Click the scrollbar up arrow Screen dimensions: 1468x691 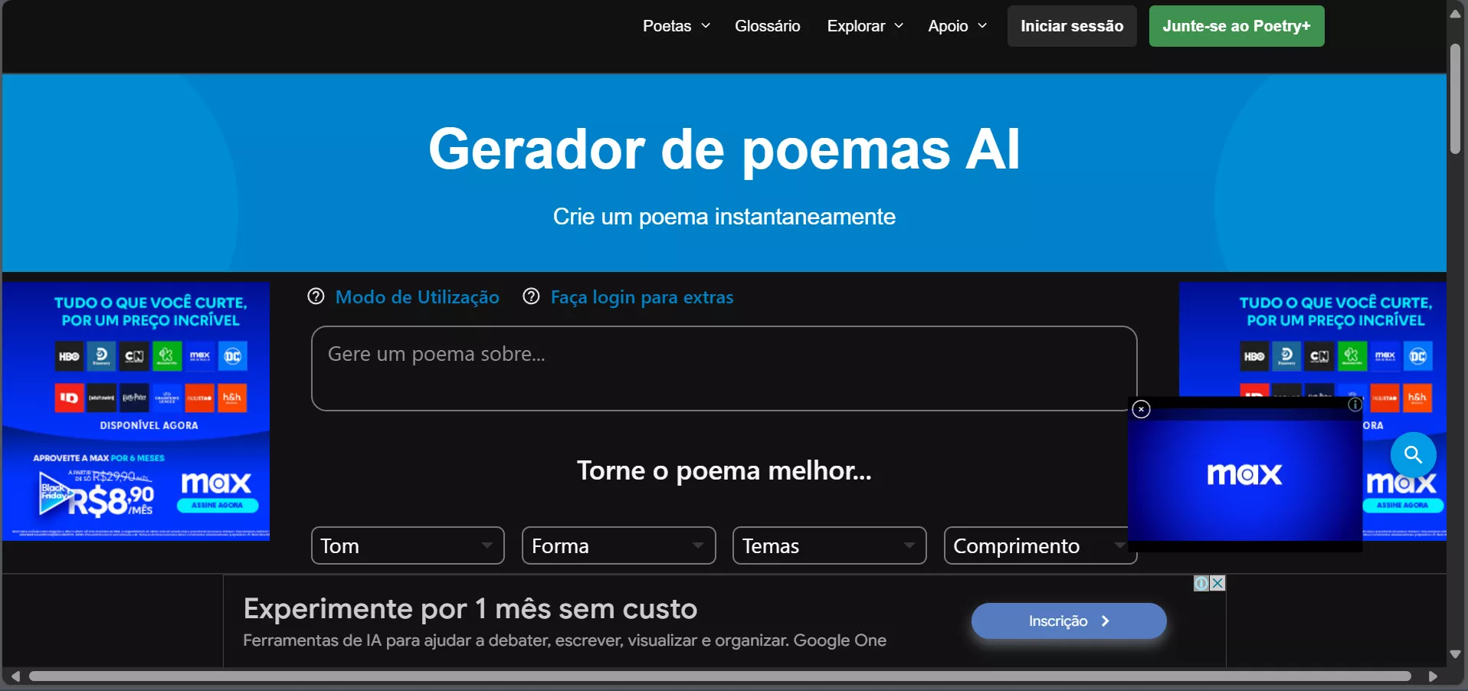1455,12
